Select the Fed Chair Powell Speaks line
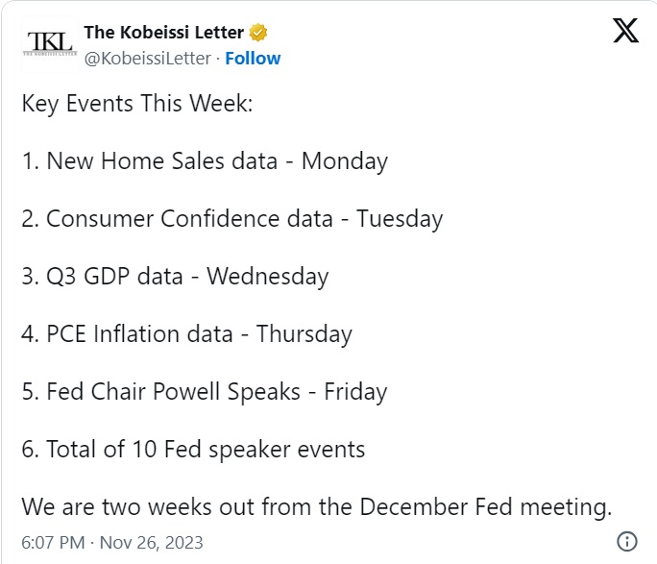The width and height of the screenshot is (657, 564). (205, 392)
